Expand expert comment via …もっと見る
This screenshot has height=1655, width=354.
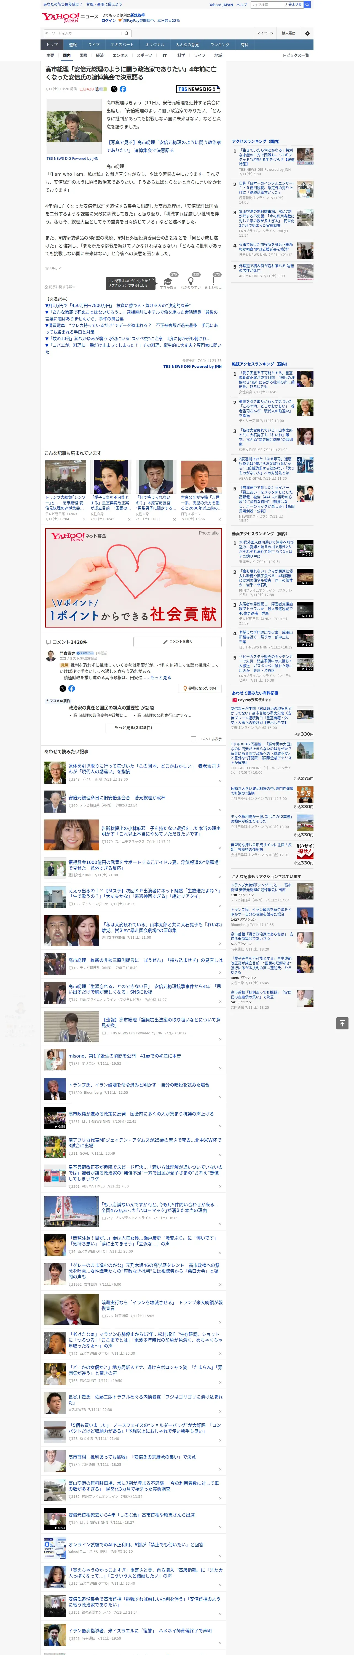(x=161, y=677)
